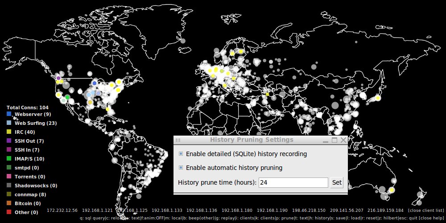
Task: Click the blue Webserver legend swatch
Action: click(x=9, y=114)
